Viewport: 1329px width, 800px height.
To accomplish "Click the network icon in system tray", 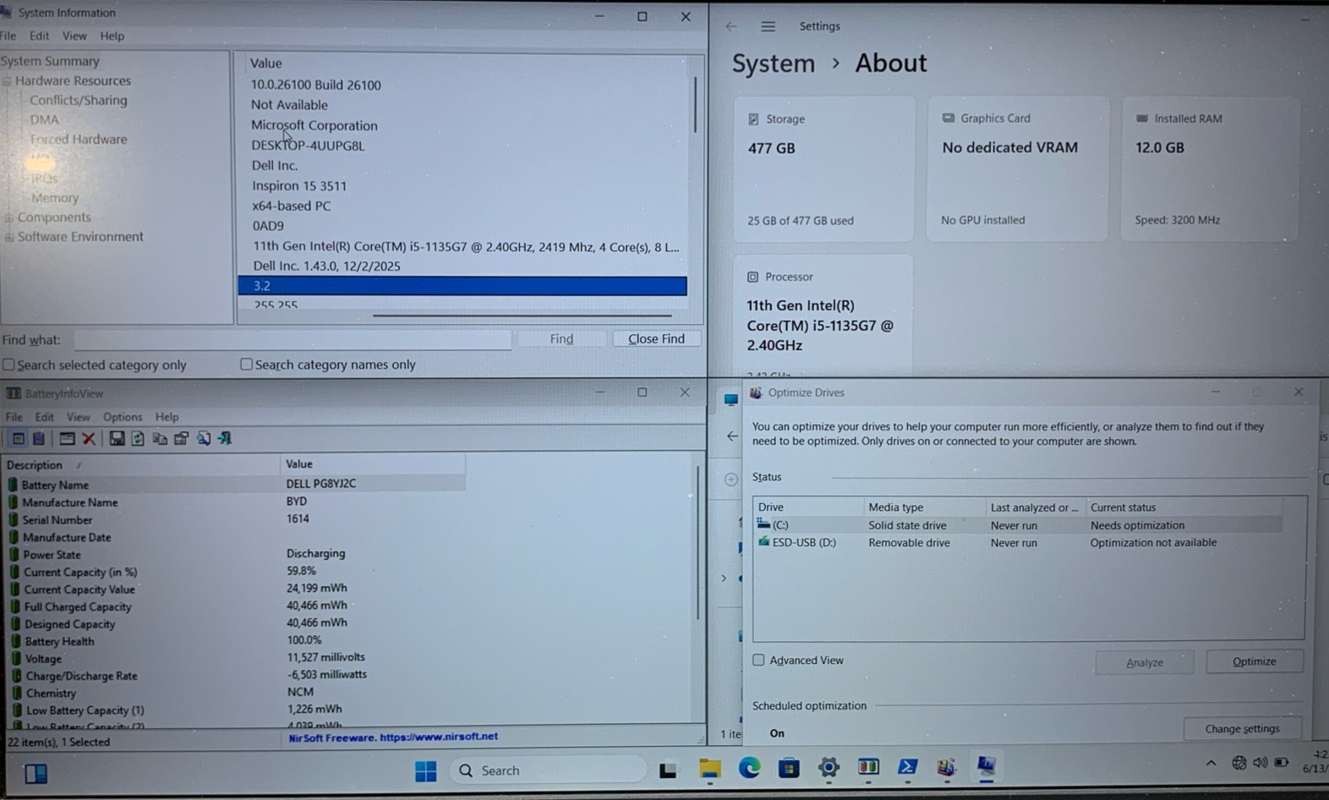I will tap(1239, 763).
